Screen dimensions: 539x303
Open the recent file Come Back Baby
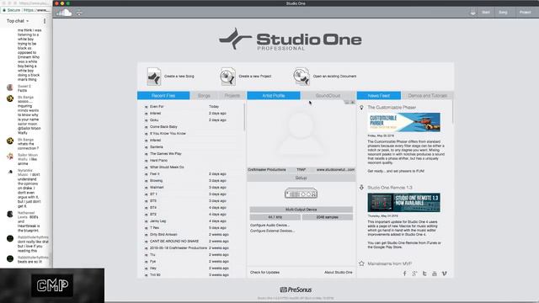tap(163, 127)
